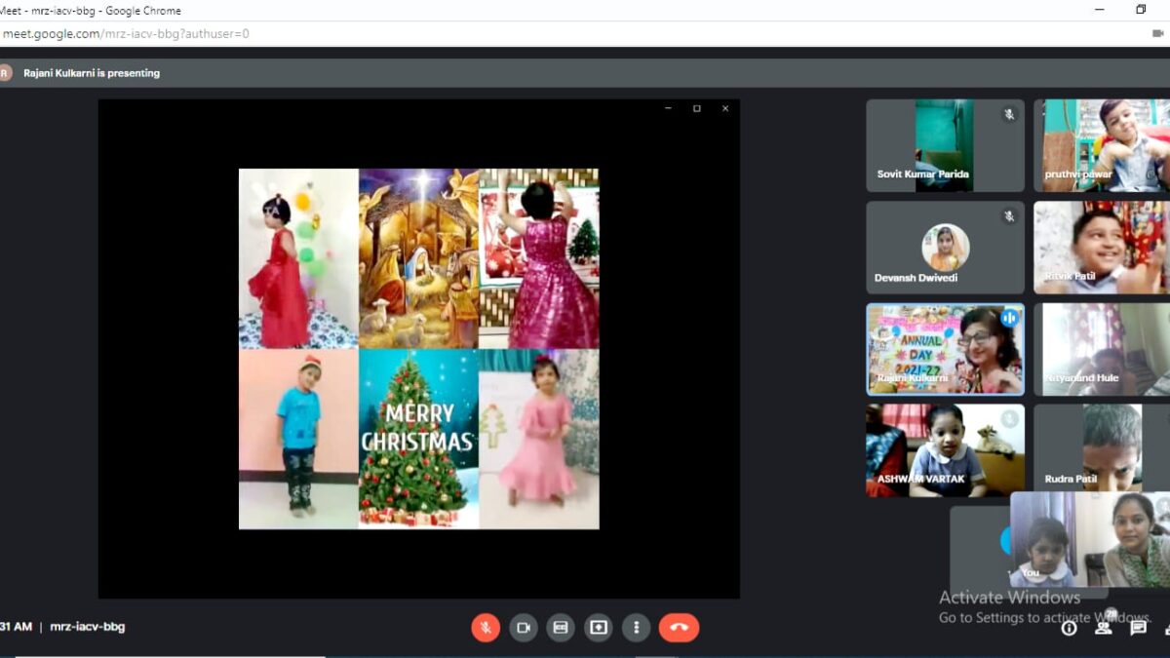
Task: Select Rajani Kulkarni's Annual Day video tile
Action: (x=945, y=349)
